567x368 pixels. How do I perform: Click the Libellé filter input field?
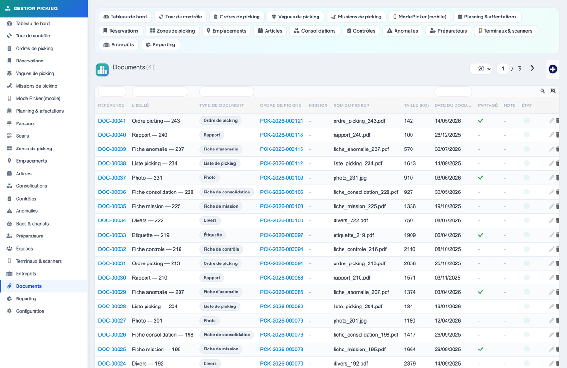[160, 91]
